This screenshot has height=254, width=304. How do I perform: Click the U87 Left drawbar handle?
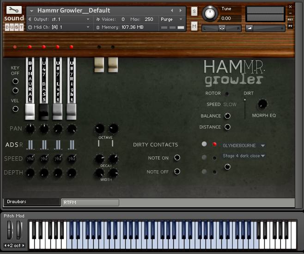pos(58,112)
